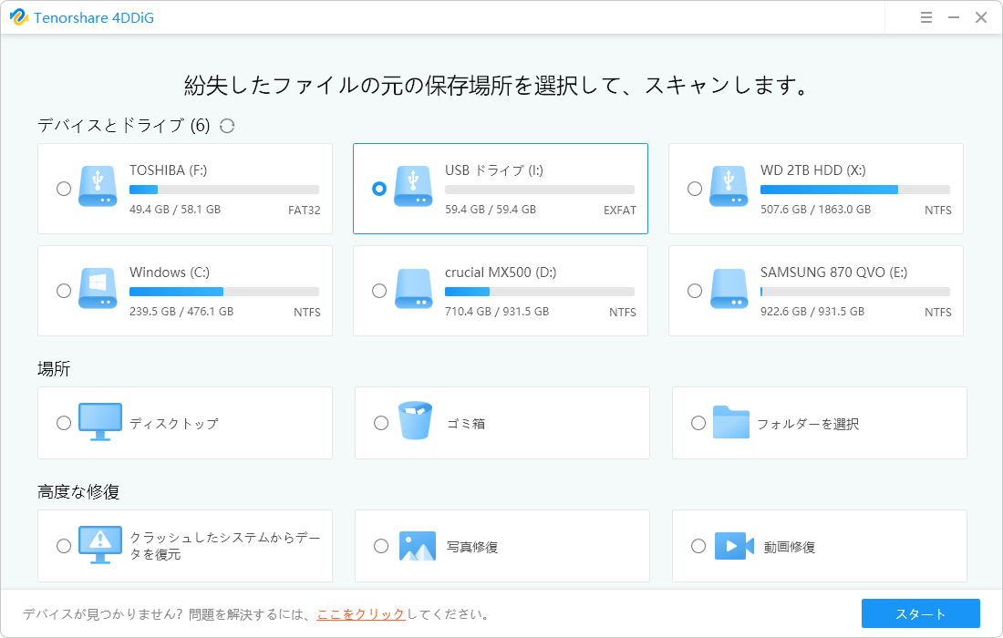Screen dimensions: 1003x638
Task: Click the WD 2TB HDD (X:) drive name
Action: (x=812, y=170)
